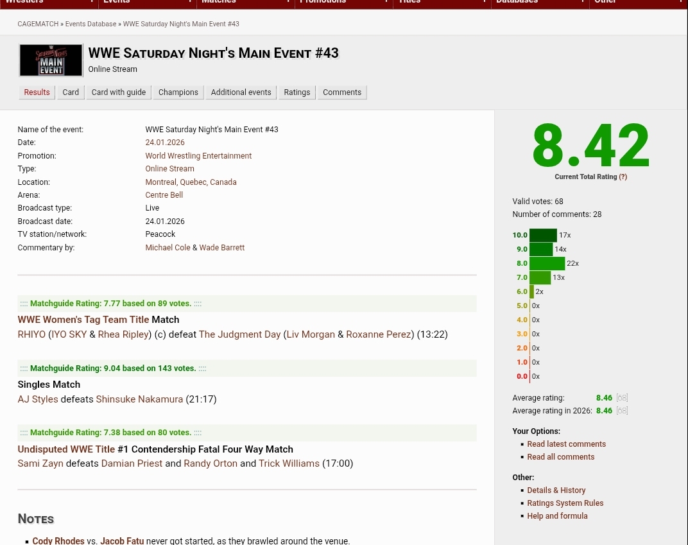Open Rhea Ripley's profile
This screenshot has width=688, height=545.
(123, 334)
